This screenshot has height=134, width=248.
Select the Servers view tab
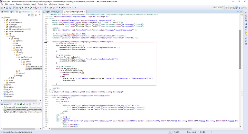[x=6, y=104]
